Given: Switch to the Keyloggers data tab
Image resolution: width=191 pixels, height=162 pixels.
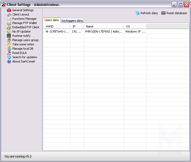Looking at the screenshot, I should pos(72,21).
